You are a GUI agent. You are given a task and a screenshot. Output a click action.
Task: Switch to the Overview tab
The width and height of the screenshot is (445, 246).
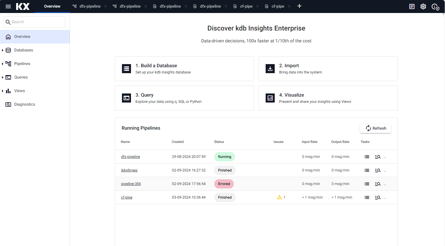(x=52, y=6)
